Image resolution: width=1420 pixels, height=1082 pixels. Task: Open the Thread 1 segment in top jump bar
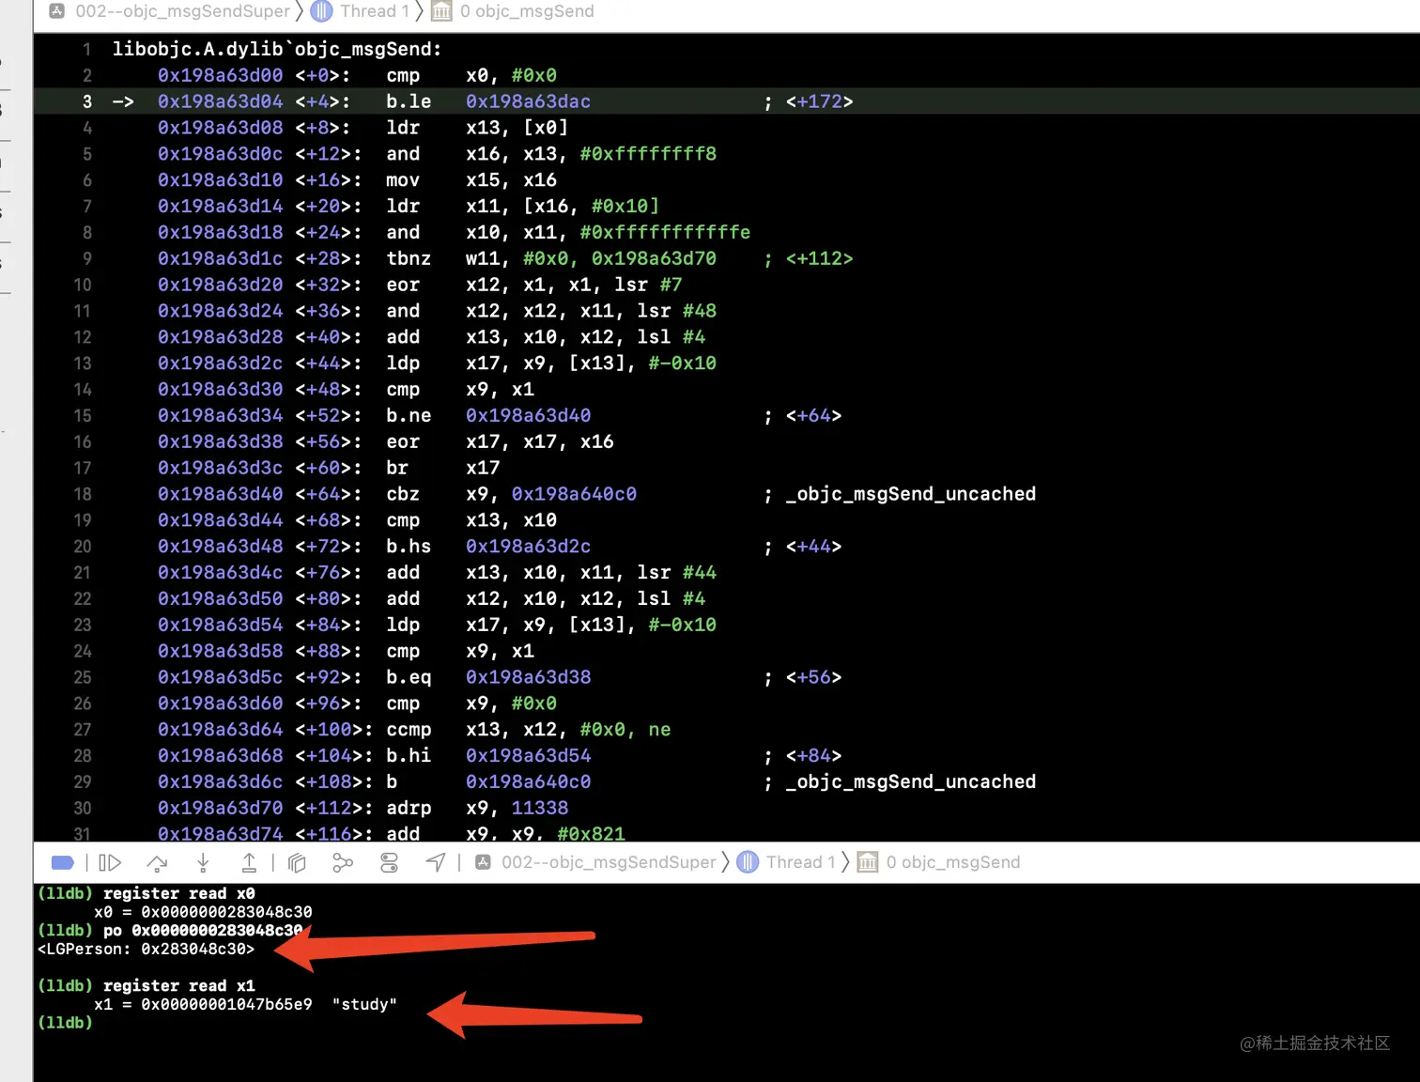tap(374, 11)
